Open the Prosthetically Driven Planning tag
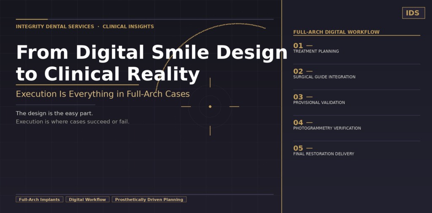432x213 pixels. point(149,200)
